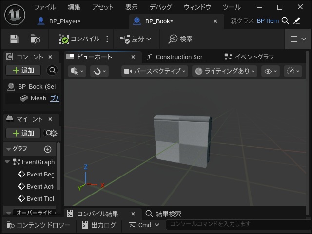The height and width of the screenshot is (234, 312).
Task: Open the アセット menu
Action: tap(103, 7)
